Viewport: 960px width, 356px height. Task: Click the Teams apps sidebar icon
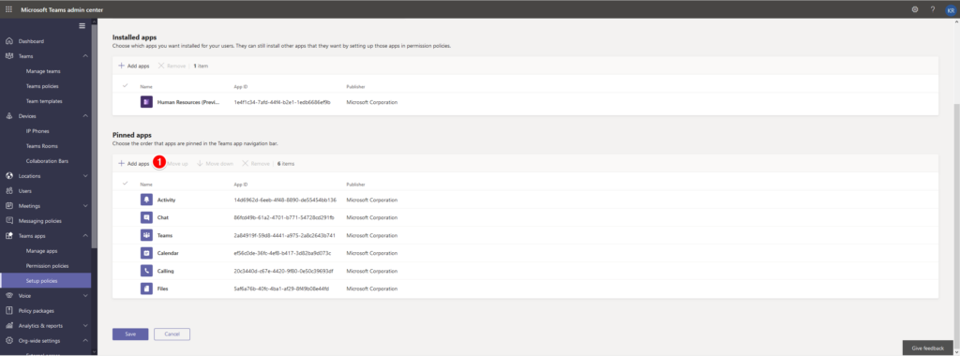point(9,236)
